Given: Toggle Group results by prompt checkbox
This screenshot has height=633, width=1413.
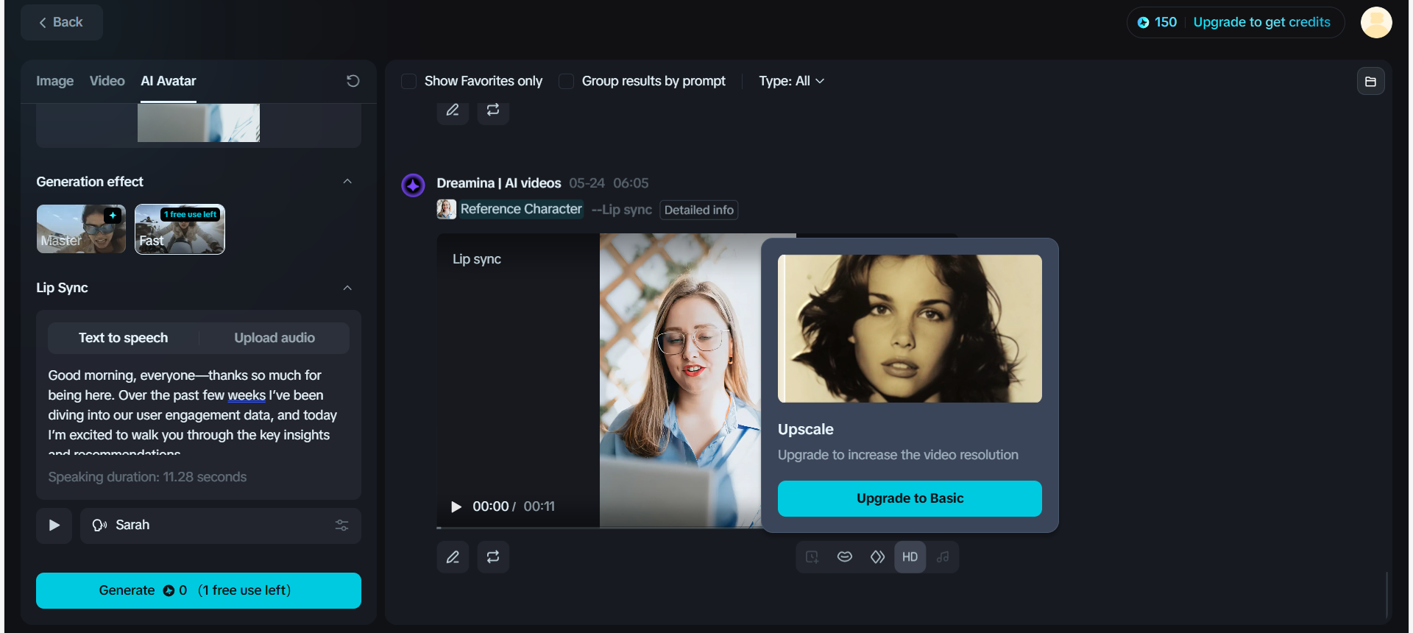Looking at the screenshot, I should (566, 81).
